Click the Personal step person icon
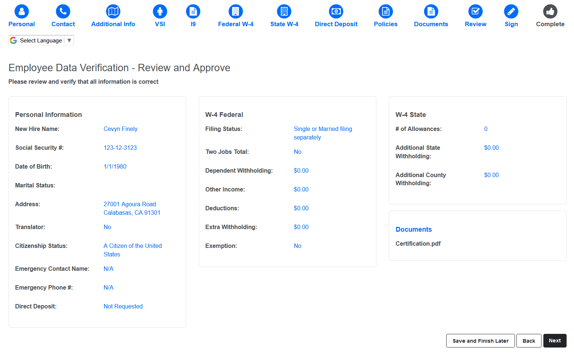The image size is (574, 356). tap(22, 11)
